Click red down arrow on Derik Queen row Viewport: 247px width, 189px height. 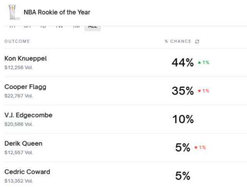[196, 148]
